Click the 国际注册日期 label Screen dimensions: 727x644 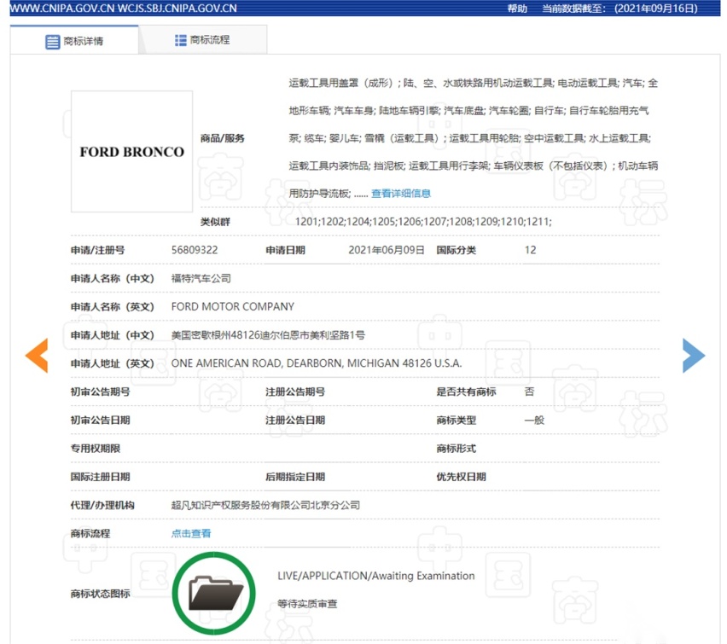[x=100, y=477]
